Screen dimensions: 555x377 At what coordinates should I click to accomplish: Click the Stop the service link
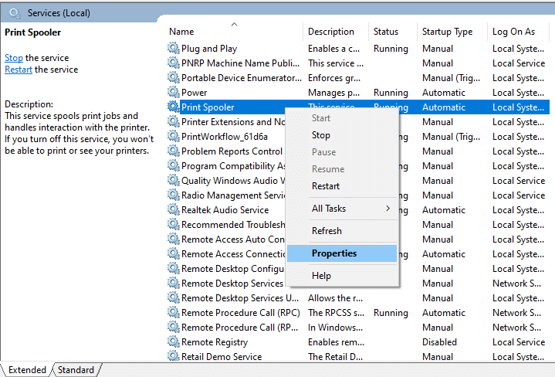(14, 58)
